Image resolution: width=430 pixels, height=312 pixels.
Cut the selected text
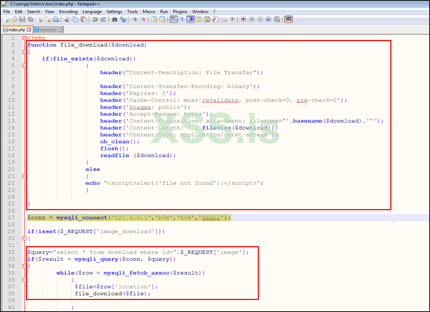68,19
